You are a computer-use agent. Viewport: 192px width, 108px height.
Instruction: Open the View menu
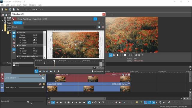pyautogui.click(x=13, y=5)
